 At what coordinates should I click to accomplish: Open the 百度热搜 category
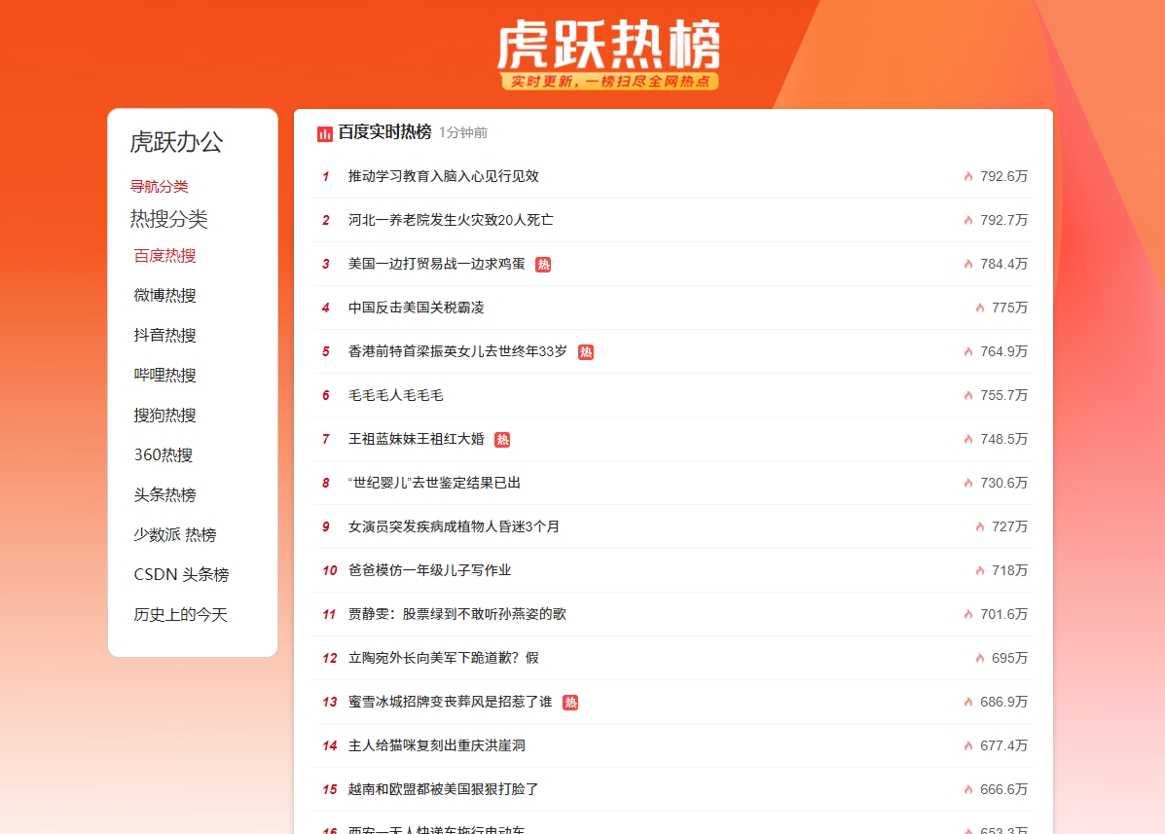point(164,256)
